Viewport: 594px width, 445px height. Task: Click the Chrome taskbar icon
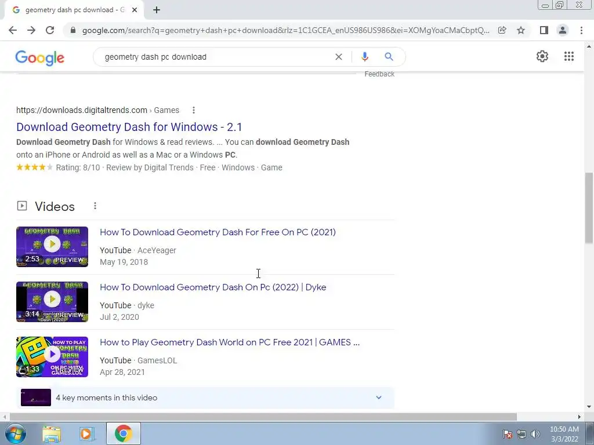124,433
